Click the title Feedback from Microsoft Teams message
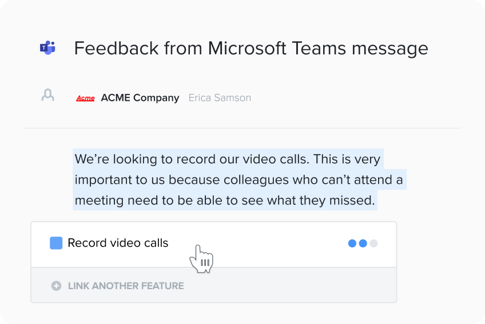This screenshot has width=485, height=324. [x=251, y=48]
